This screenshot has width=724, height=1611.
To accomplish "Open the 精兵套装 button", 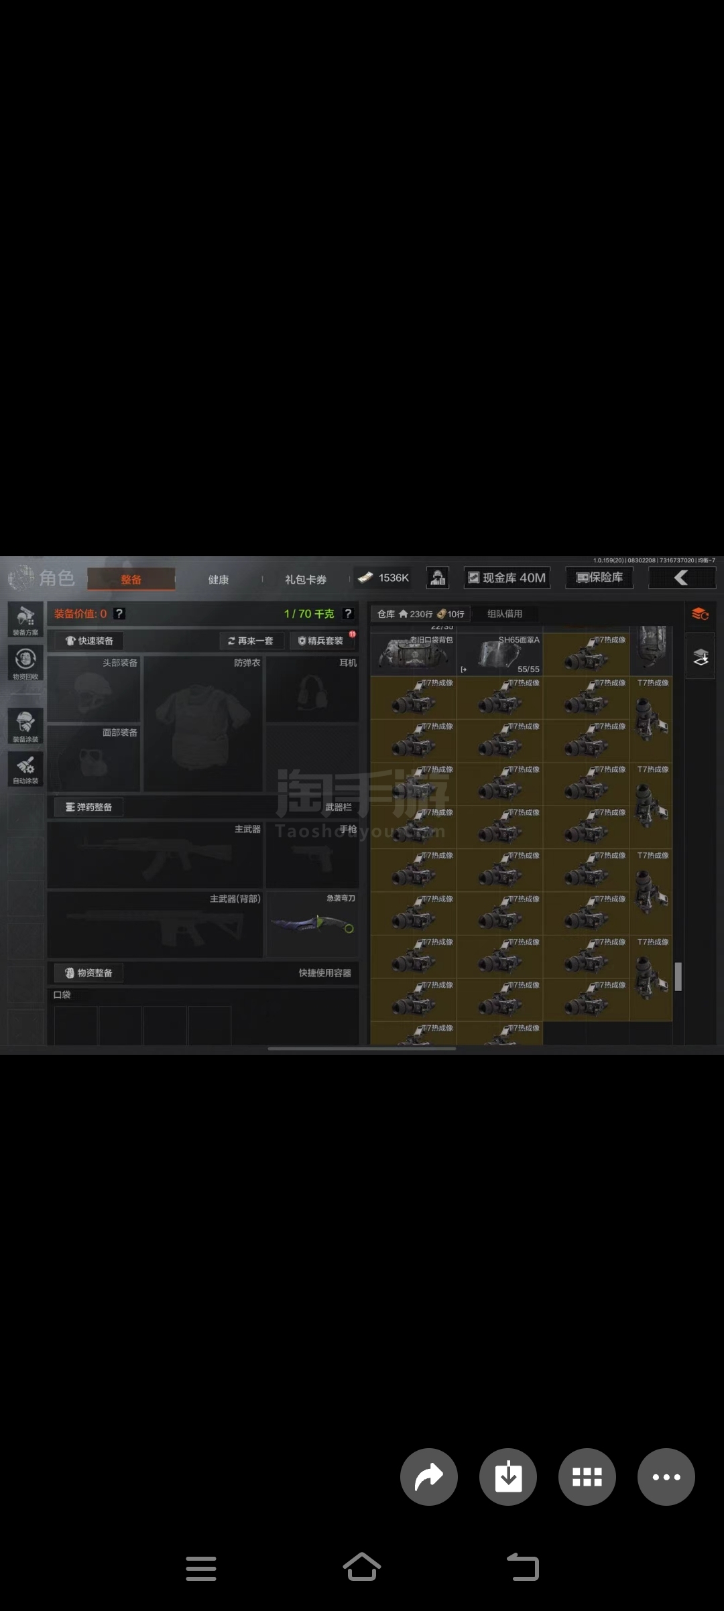I will pos(322,641).
